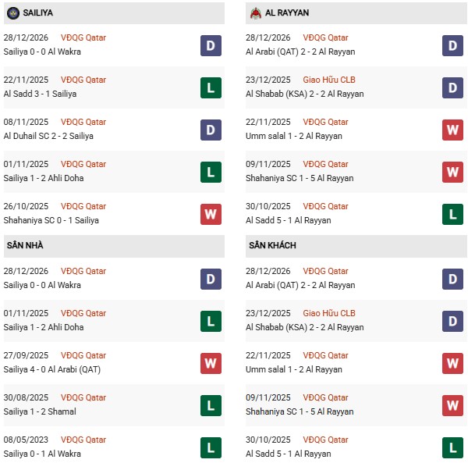468x463 pixels.
Task: Click the L badge for Sailiya 0 - 1 Al Wakra
Action: [211, 447]
